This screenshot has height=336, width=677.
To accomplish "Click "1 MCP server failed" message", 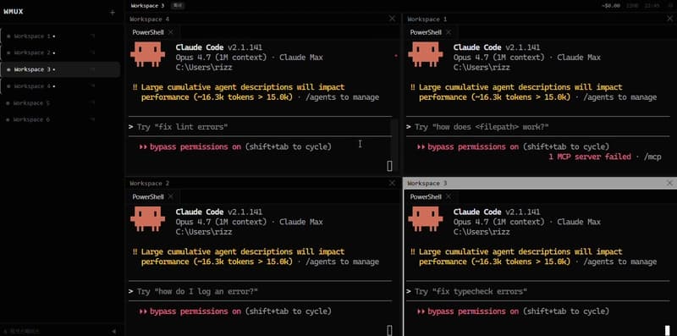I will click(x=590, y=157).
